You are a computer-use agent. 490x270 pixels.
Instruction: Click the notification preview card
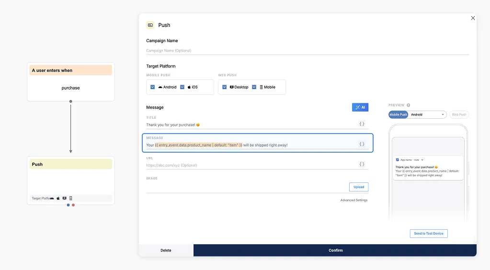tap(428, 168)
